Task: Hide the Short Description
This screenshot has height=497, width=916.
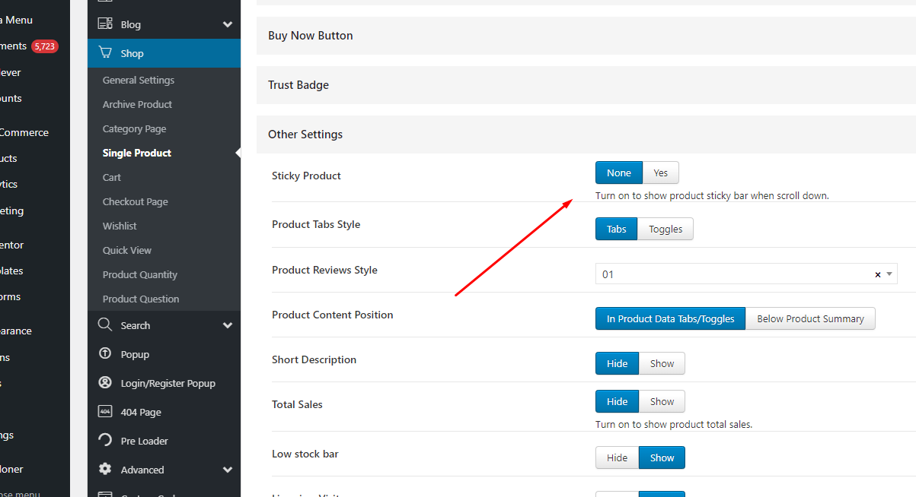Action: tap(617, 363)
